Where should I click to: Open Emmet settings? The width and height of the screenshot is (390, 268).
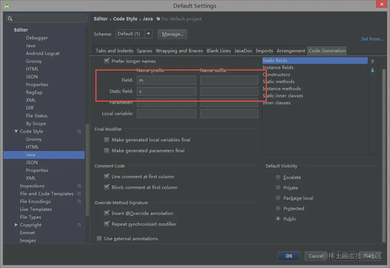27,233
